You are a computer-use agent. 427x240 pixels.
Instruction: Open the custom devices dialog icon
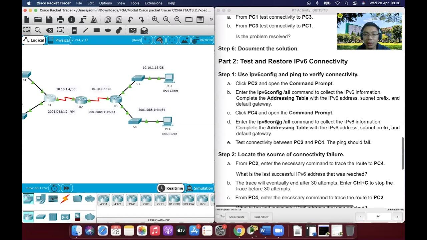[x=200, y=20]
